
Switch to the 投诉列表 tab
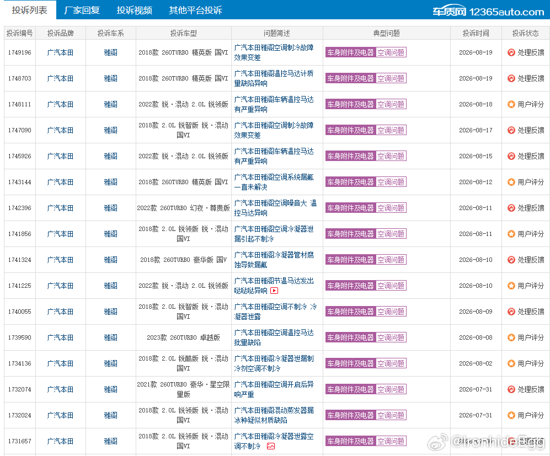click(x=29, y=10)
